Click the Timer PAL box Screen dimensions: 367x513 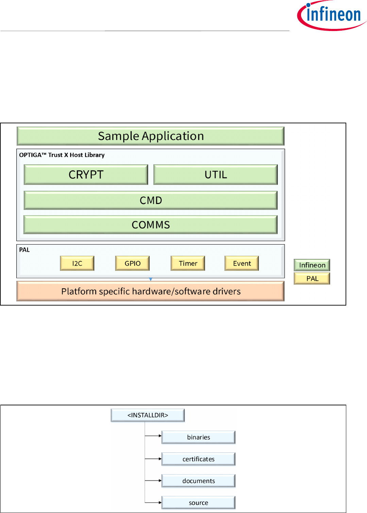[188, 263]
